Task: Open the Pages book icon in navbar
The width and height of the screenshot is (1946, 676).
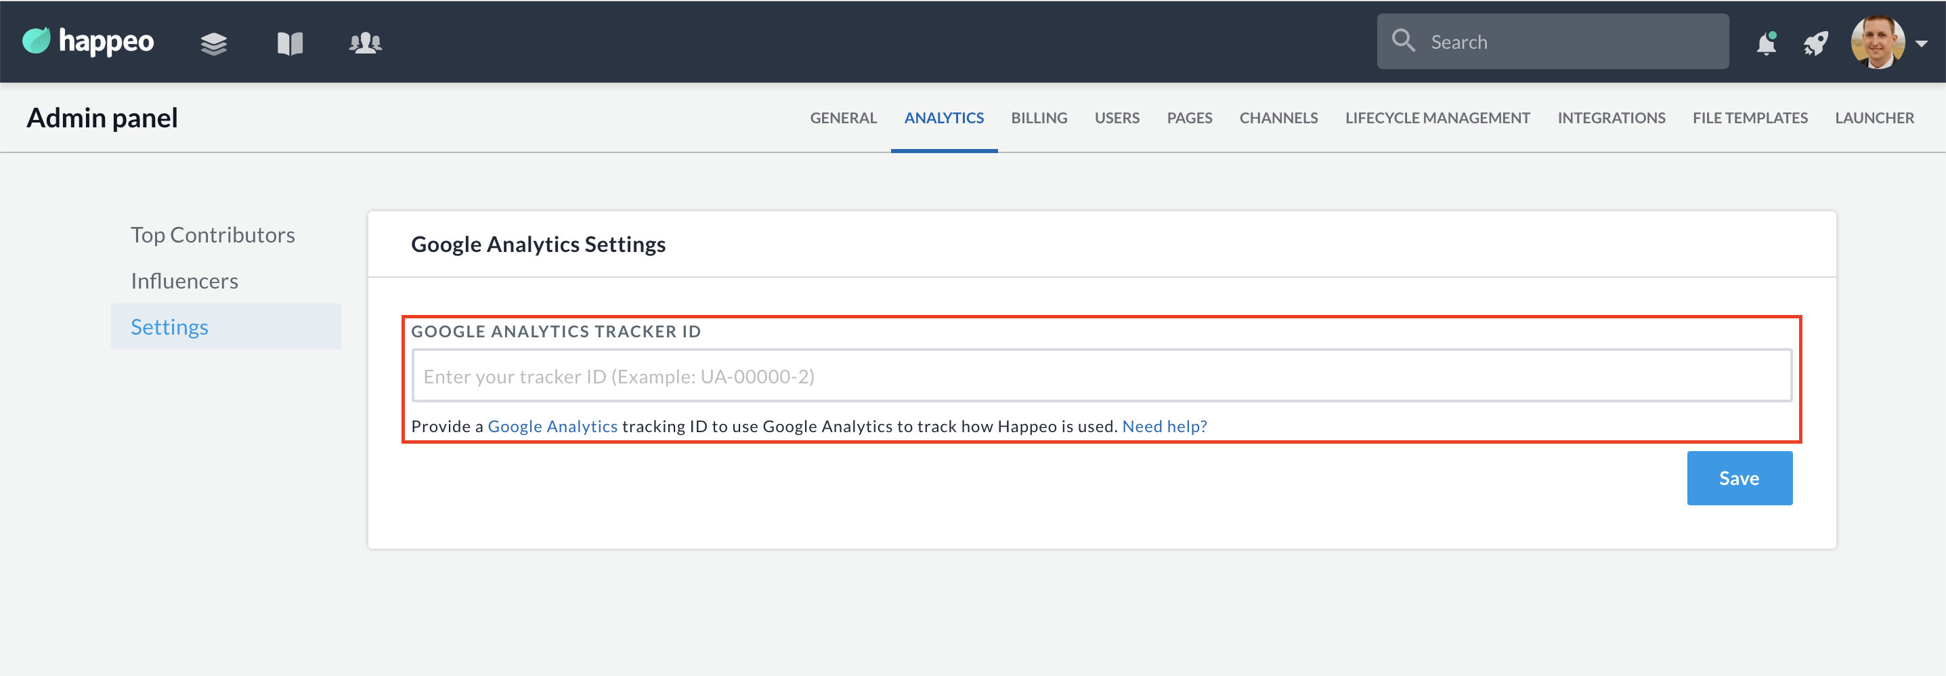Action: 289,43
